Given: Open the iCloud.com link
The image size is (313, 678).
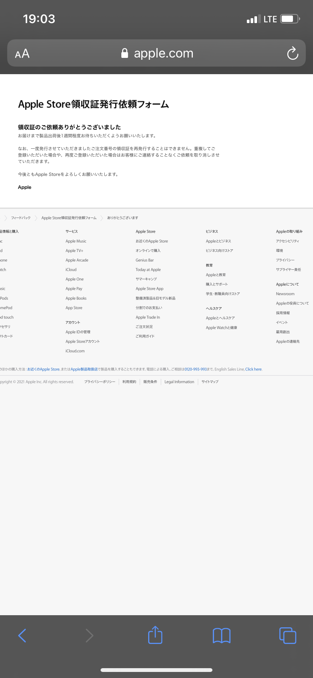Looking at the screenshot, I should pos(75,351).
